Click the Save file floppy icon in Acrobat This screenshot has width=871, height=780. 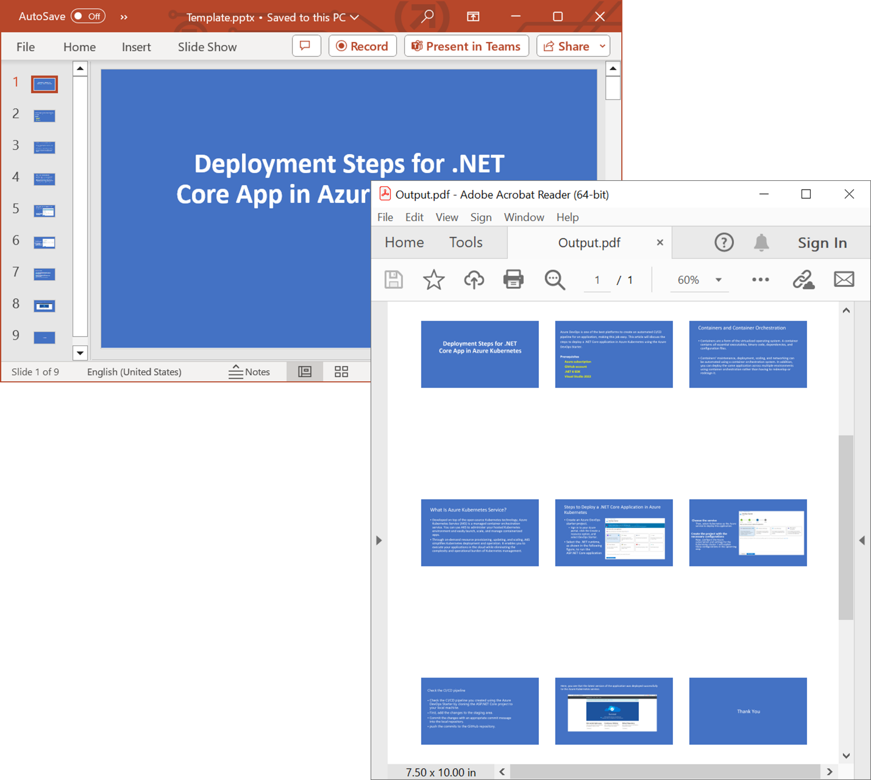[x=394, y=279]
